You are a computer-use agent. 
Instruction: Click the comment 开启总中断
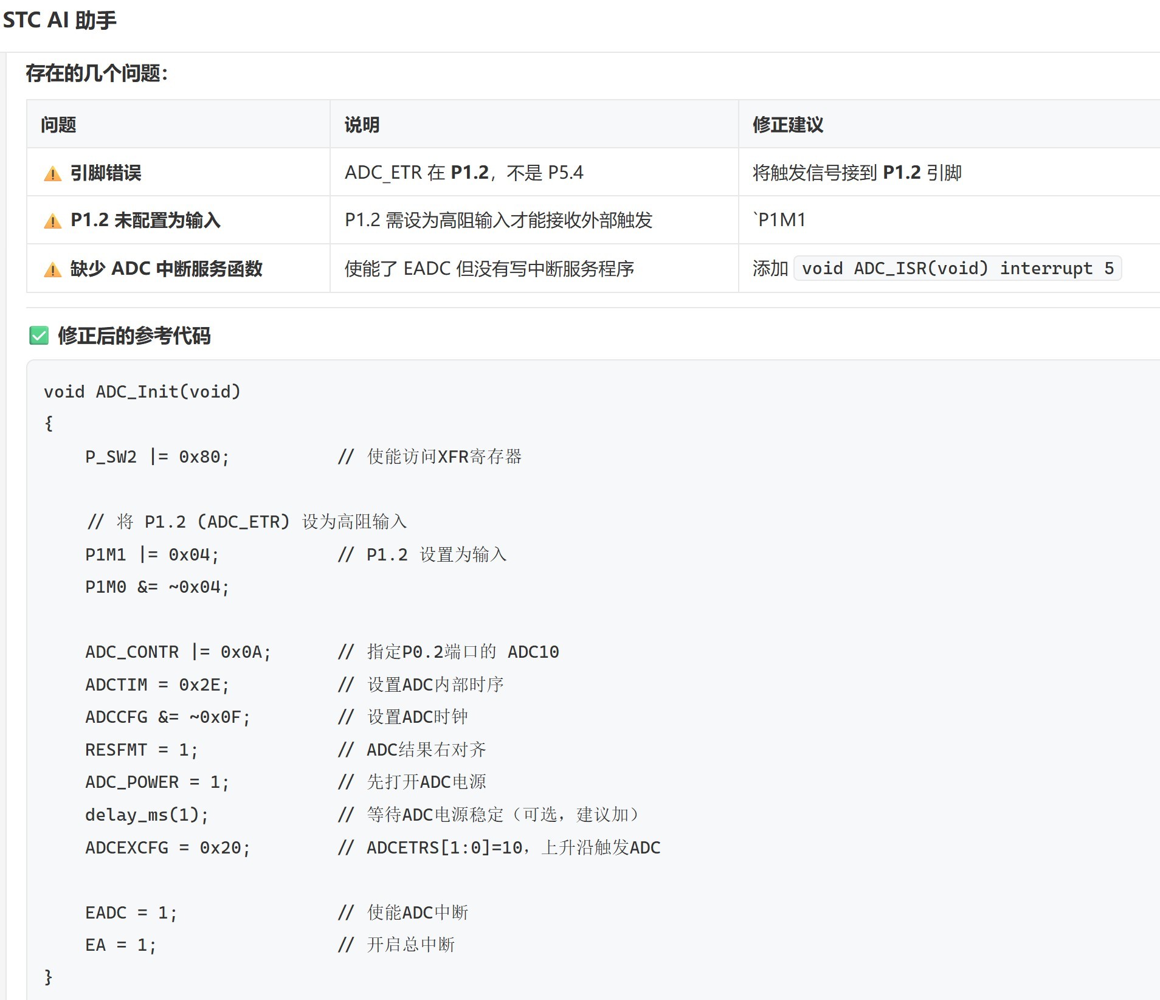396,945
